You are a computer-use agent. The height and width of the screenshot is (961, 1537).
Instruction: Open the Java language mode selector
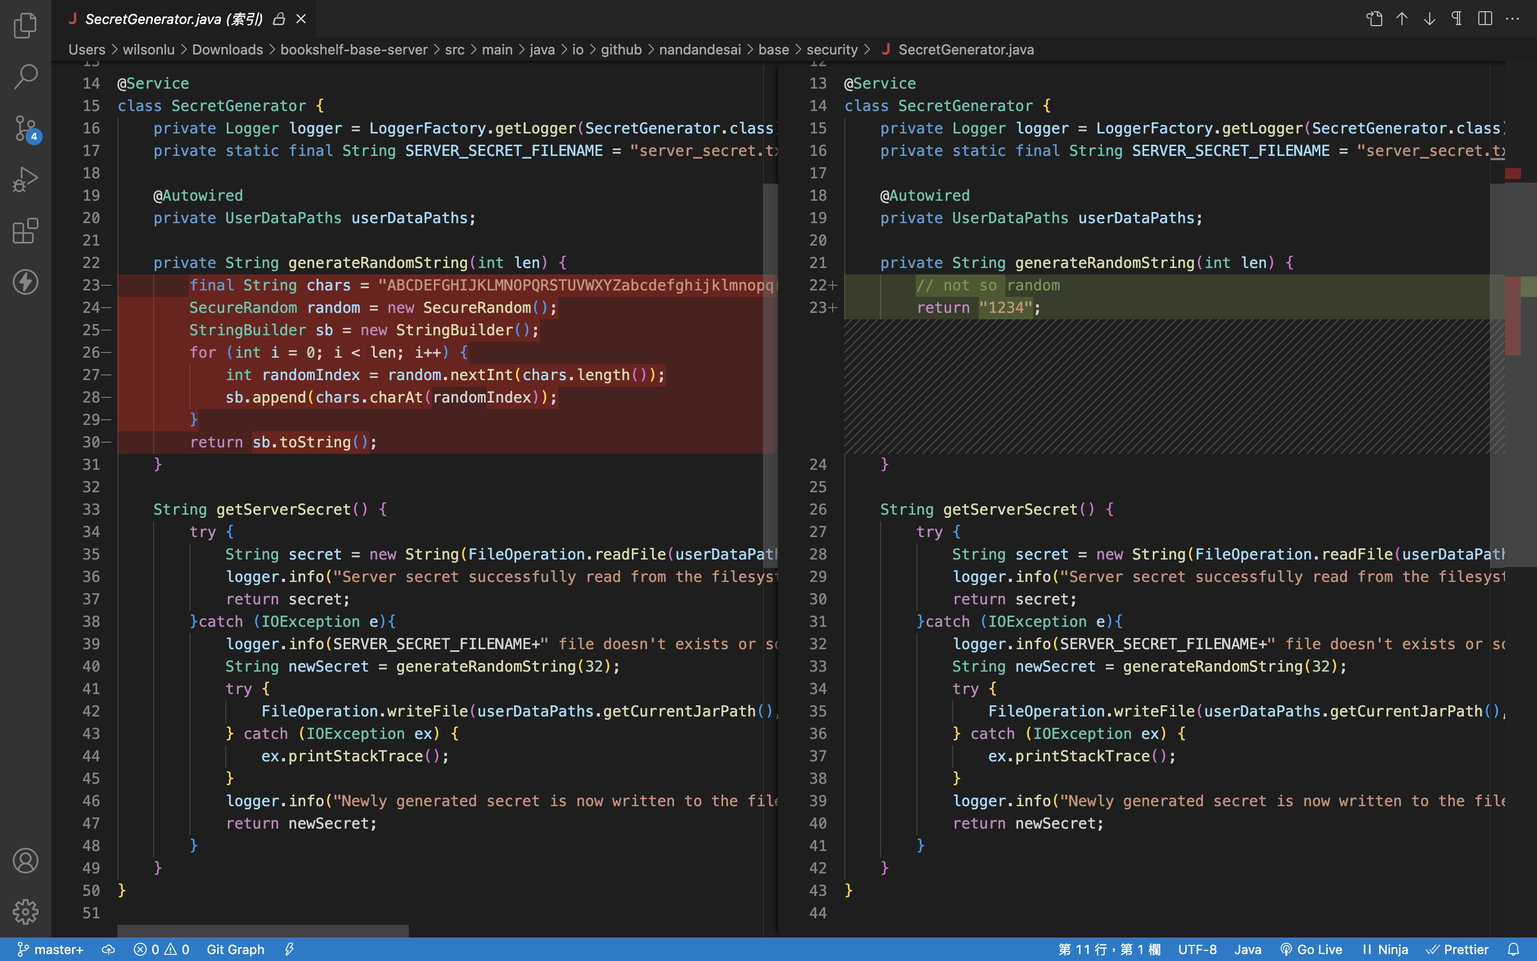tap(1247, 949)
